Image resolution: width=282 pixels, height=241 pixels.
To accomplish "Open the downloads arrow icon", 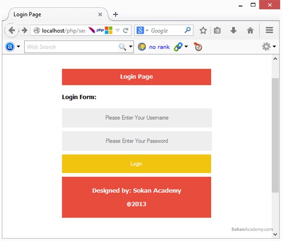I will (233, 30).
